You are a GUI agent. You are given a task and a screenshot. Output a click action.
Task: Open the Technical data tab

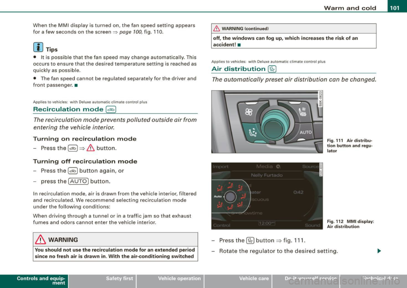pyautogui.click(x=374, y=281)
